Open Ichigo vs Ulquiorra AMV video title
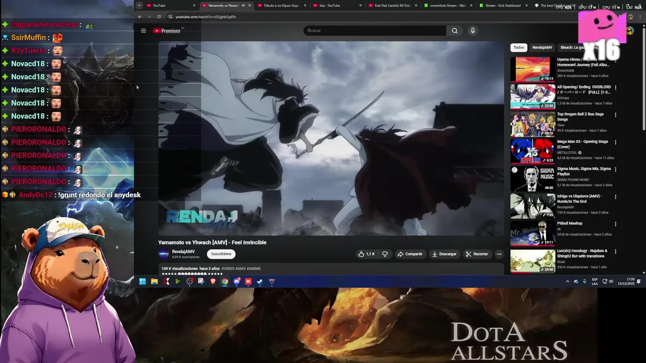 point(579,199)
